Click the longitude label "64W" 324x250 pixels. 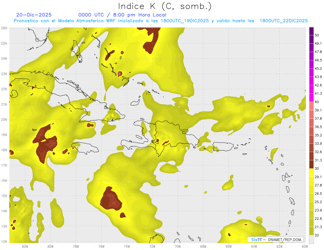(254, 246)
